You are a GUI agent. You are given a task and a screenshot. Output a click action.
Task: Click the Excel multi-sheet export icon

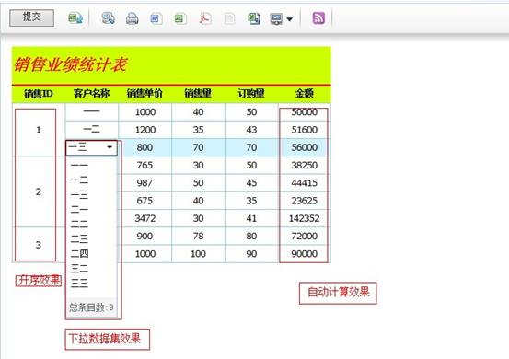pyautogui.click(x=254, y=18)
